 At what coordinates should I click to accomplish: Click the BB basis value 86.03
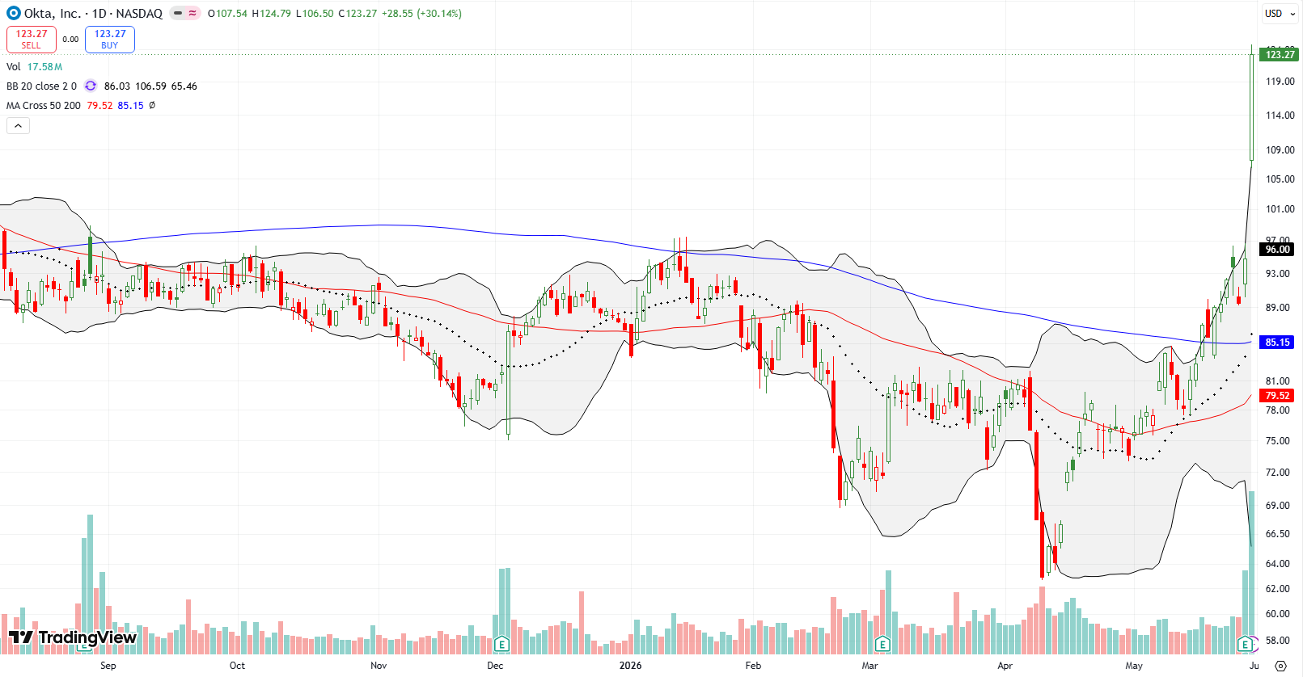pos(117,86)
